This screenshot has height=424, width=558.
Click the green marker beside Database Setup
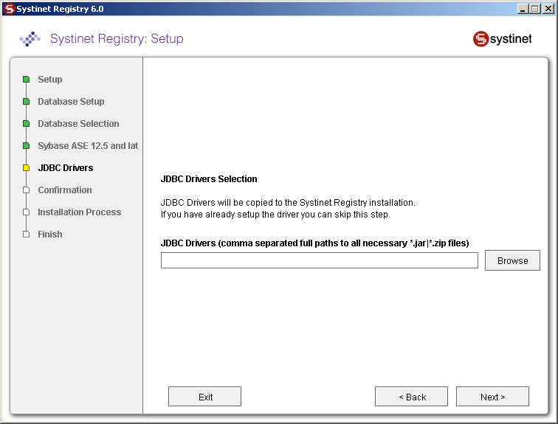[x=26, y=101]
